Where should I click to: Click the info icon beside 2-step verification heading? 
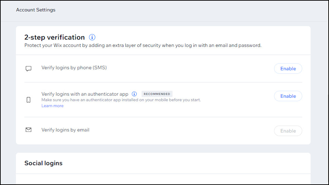coord(92,37)
